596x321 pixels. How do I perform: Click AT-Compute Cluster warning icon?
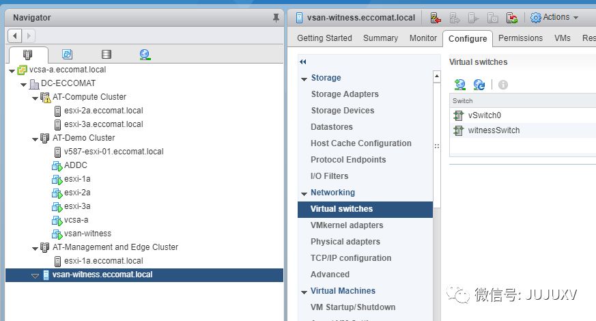click(46, 98)
